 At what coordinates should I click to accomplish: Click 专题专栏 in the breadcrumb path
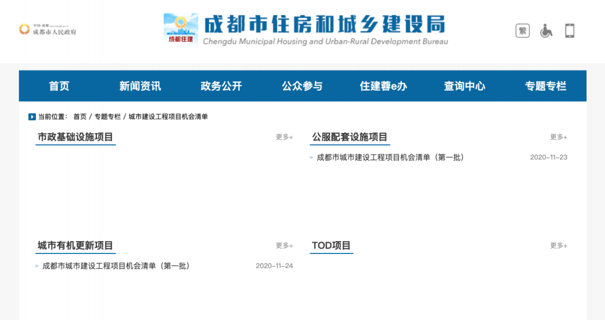pos(107,116)
